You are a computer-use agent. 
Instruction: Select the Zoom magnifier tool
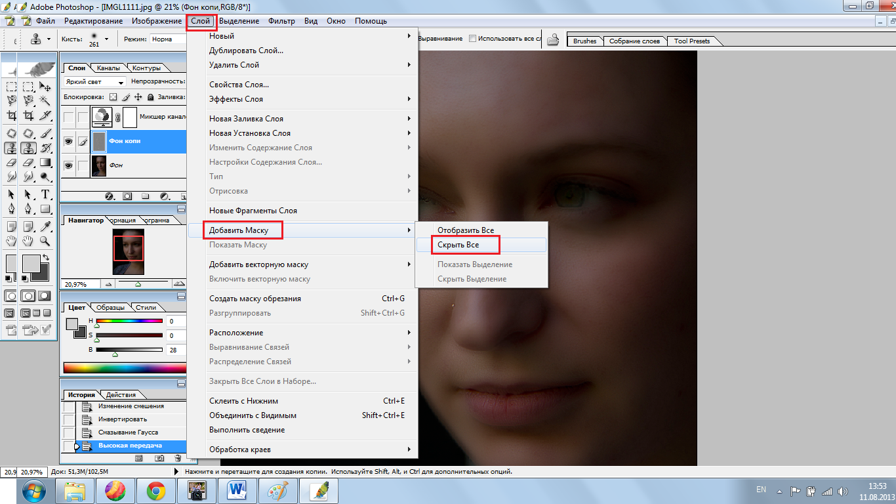point(45,241)
